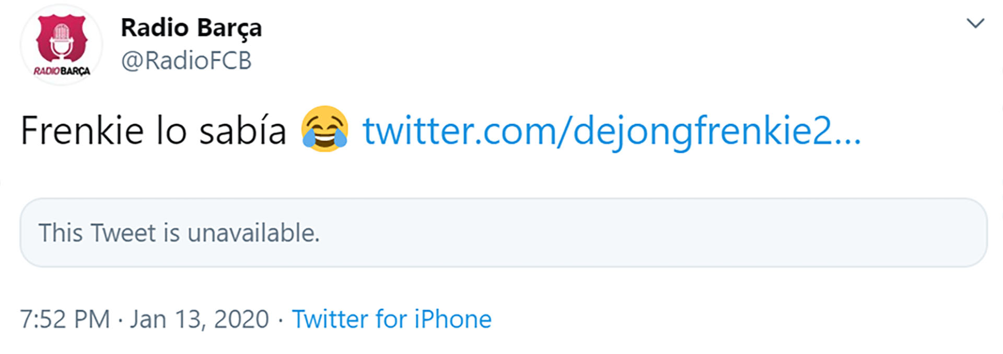
Task: Click the word unavailable in the quoted box
Action: [x=253, y=233]
